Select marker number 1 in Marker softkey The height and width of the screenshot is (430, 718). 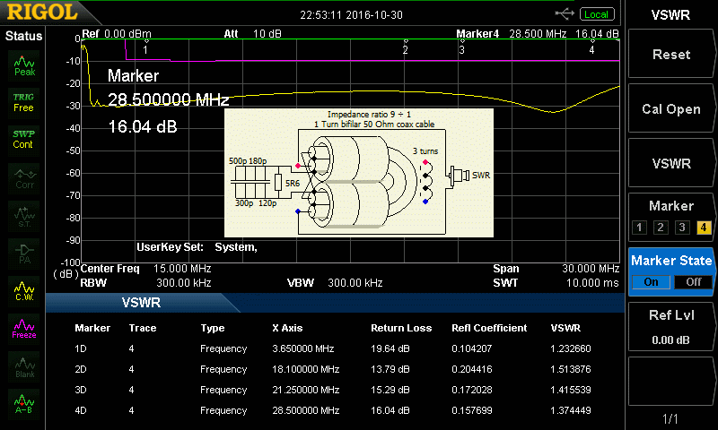pos(640,227)
